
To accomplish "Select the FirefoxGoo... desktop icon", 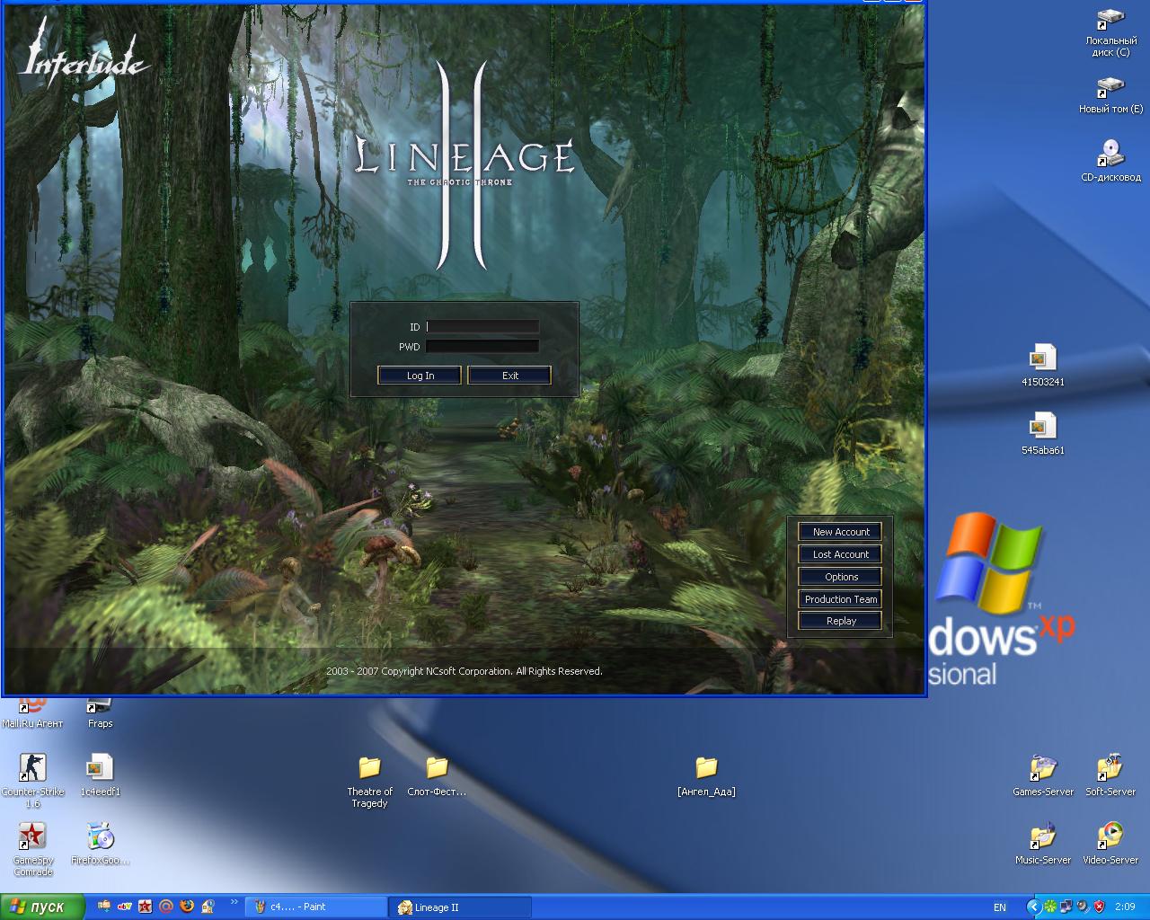I will 100,844.
